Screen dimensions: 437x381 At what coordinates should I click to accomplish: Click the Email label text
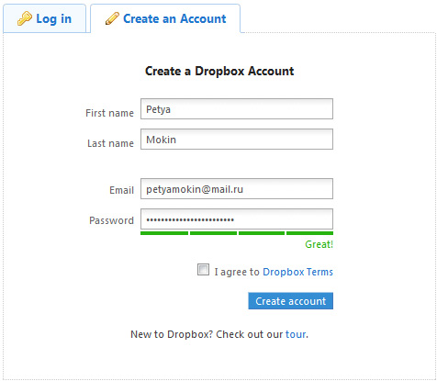click(121, 190)
